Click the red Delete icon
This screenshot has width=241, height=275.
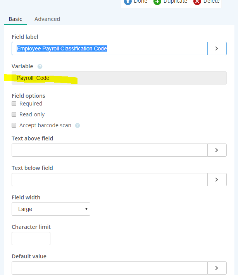click(197, 2)
